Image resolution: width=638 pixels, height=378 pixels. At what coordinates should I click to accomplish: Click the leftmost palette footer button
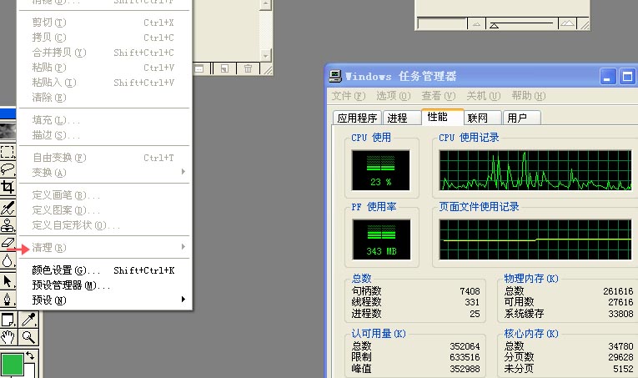pos(199,68)
